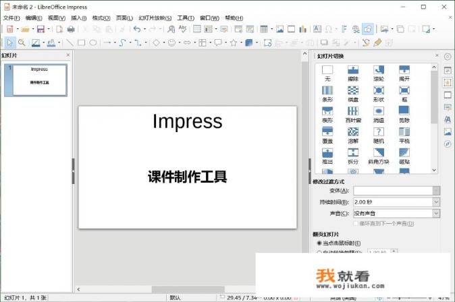The width and height of the screenshot is (455, 302).
Task: Select 当点击鼠标时(E) radio button
Action: 319,243
